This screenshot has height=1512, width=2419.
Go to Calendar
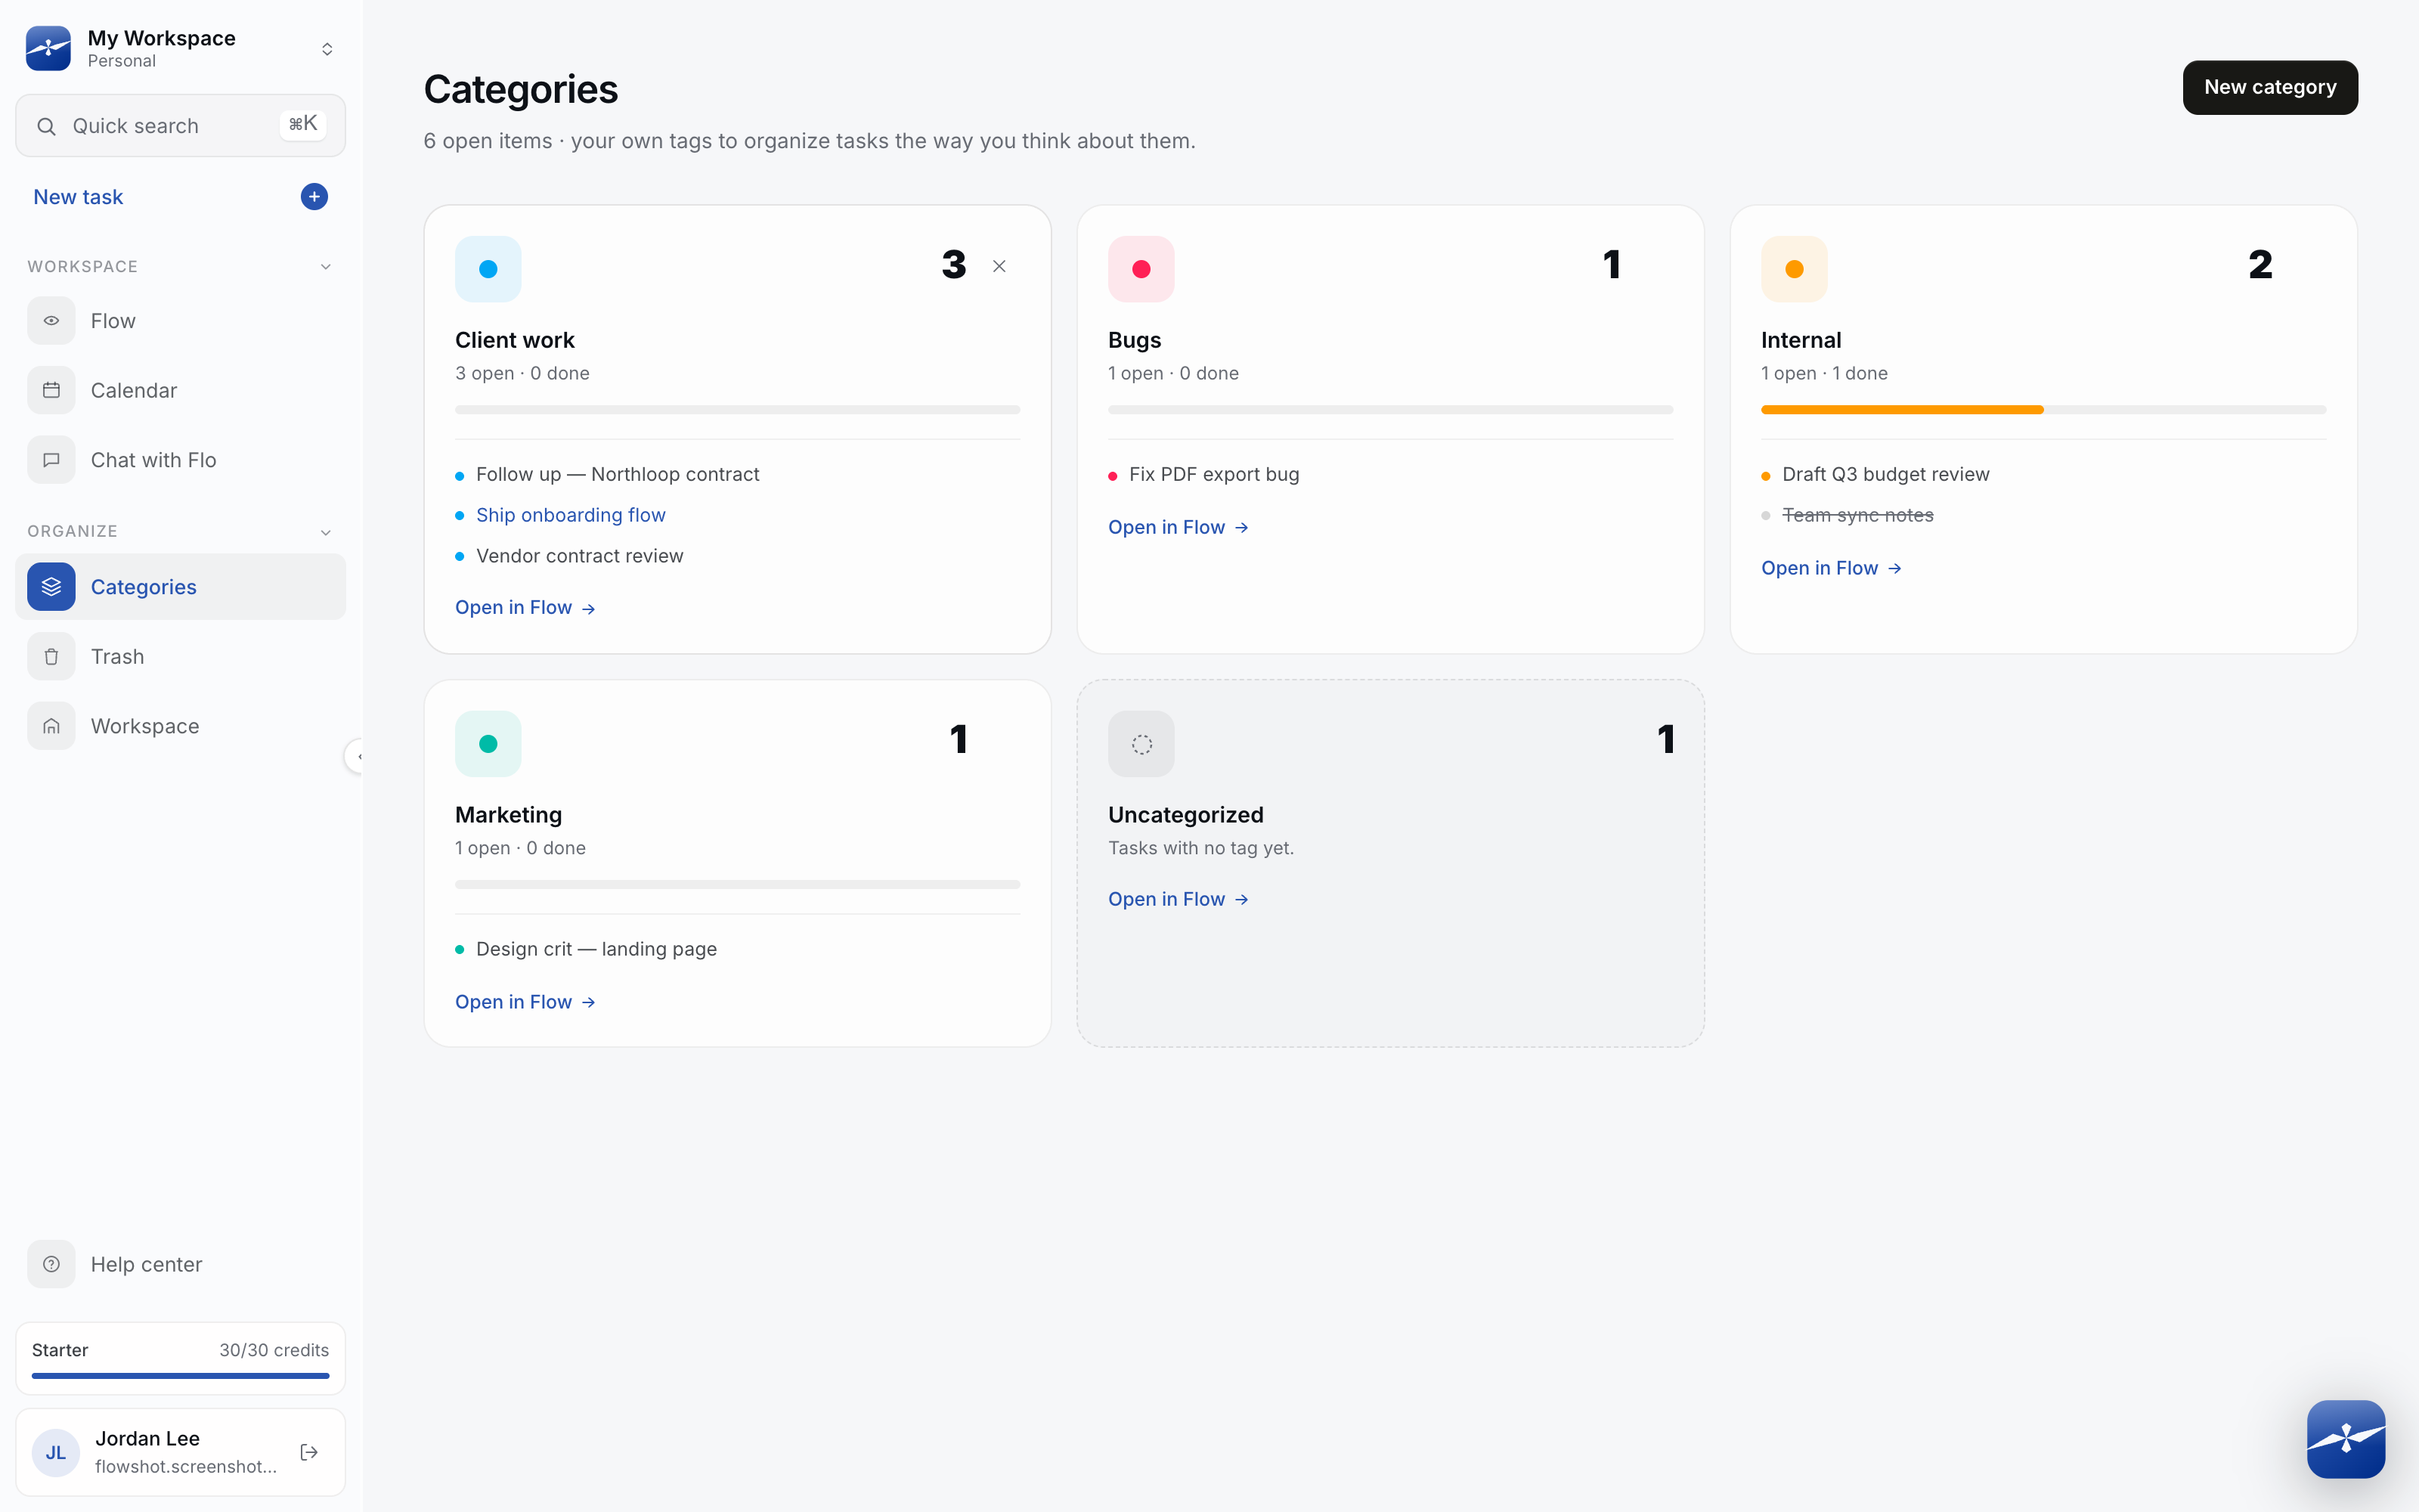[x=181, y=391]
